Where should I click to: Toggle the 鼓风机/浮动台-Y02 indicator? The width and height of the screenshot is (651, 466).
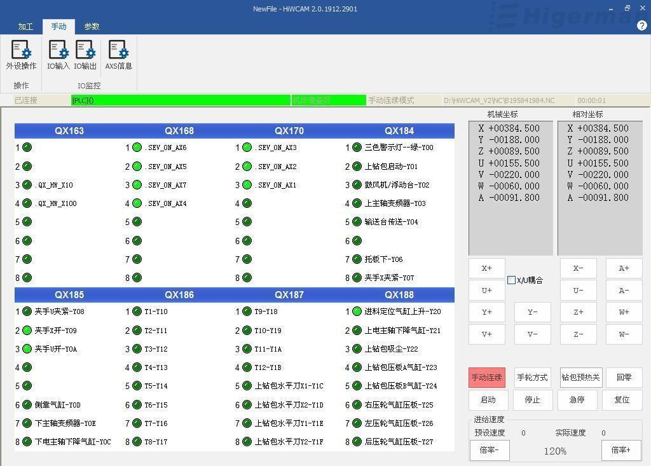tap(357, 185)
